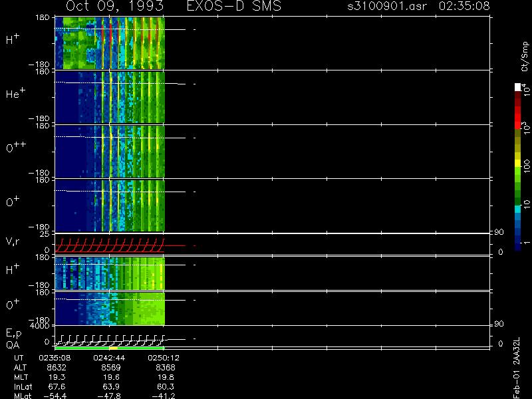Click the 'UT' row label

[19, 358]
